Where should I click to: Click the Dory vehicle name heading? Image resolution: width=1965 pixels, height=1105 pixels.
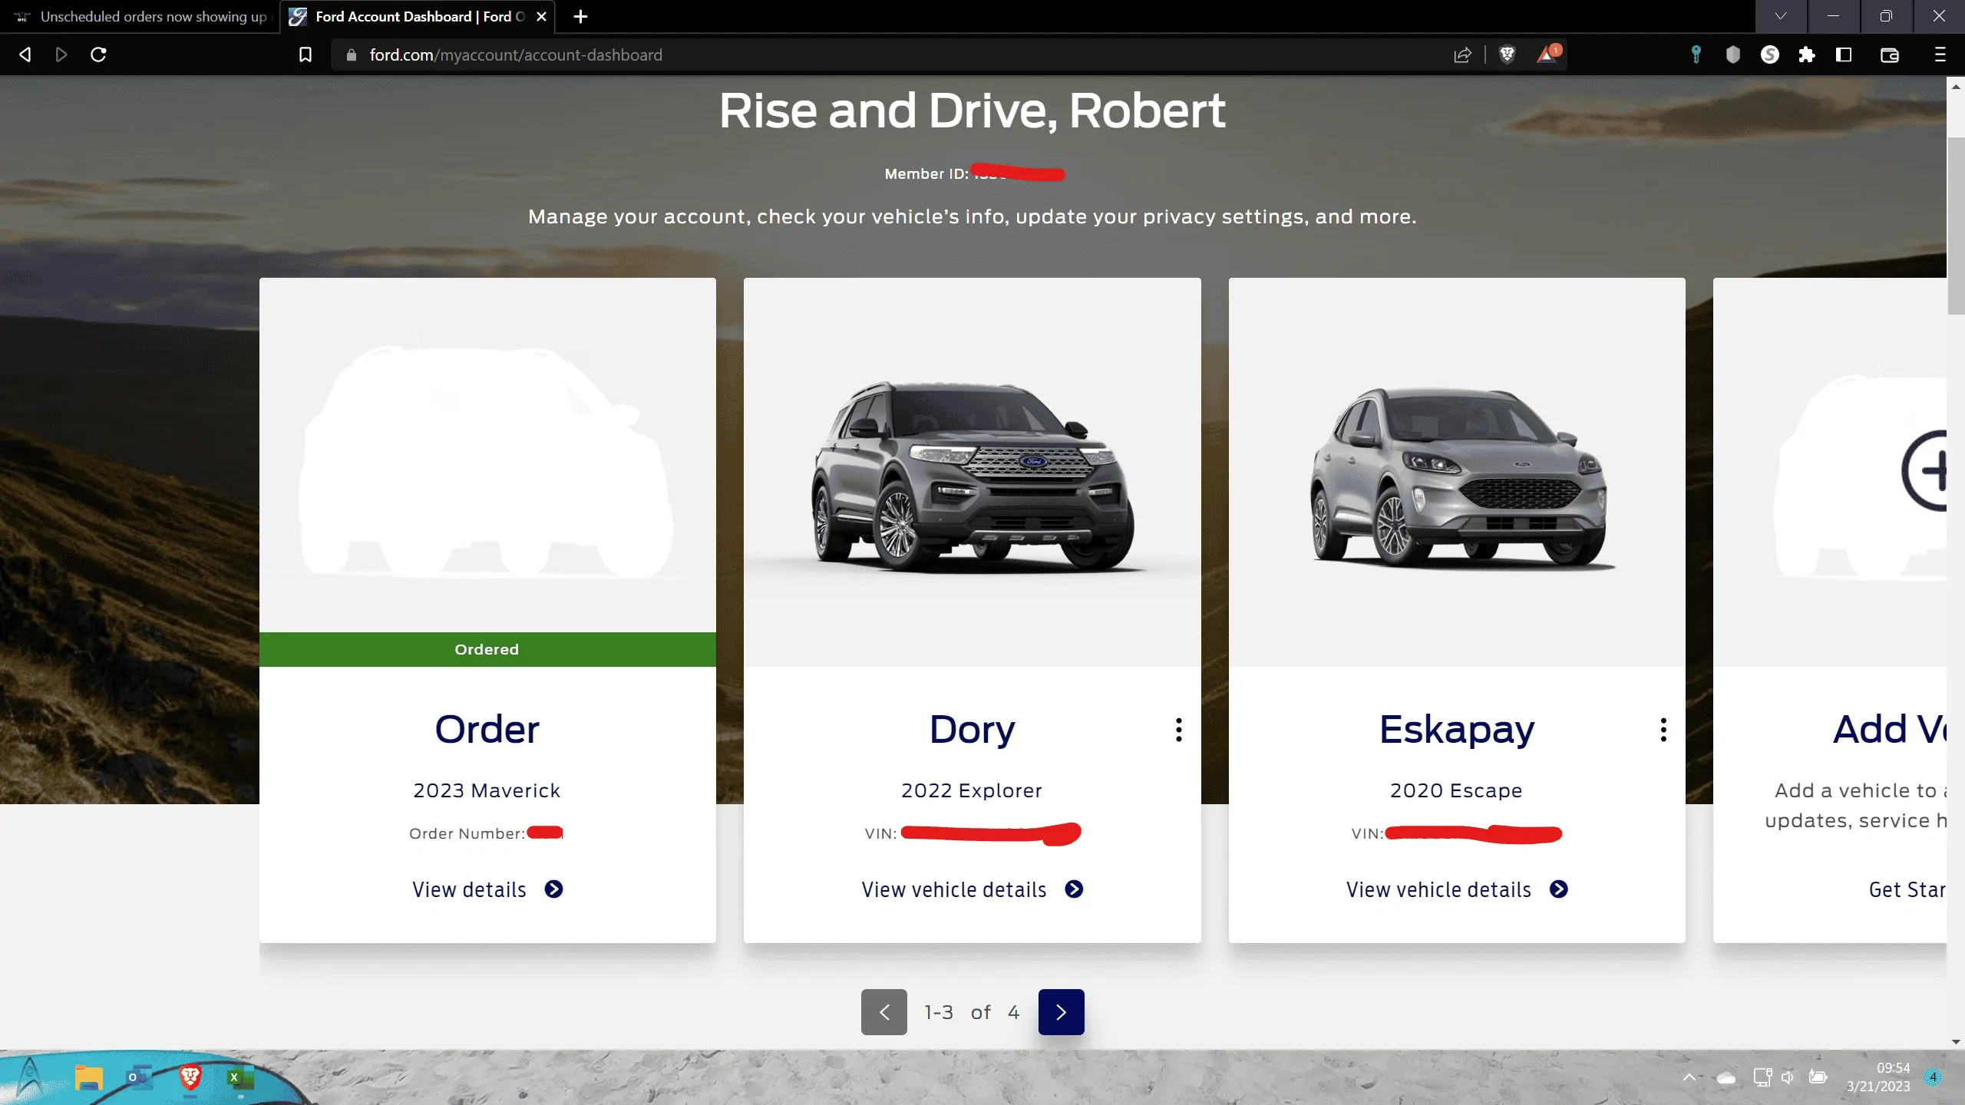(972, 729)
